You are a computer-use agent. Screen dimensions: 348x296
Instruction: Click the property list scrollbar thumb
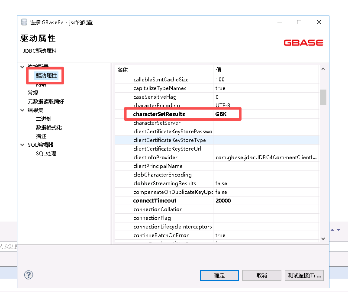[x=323, y=97]
